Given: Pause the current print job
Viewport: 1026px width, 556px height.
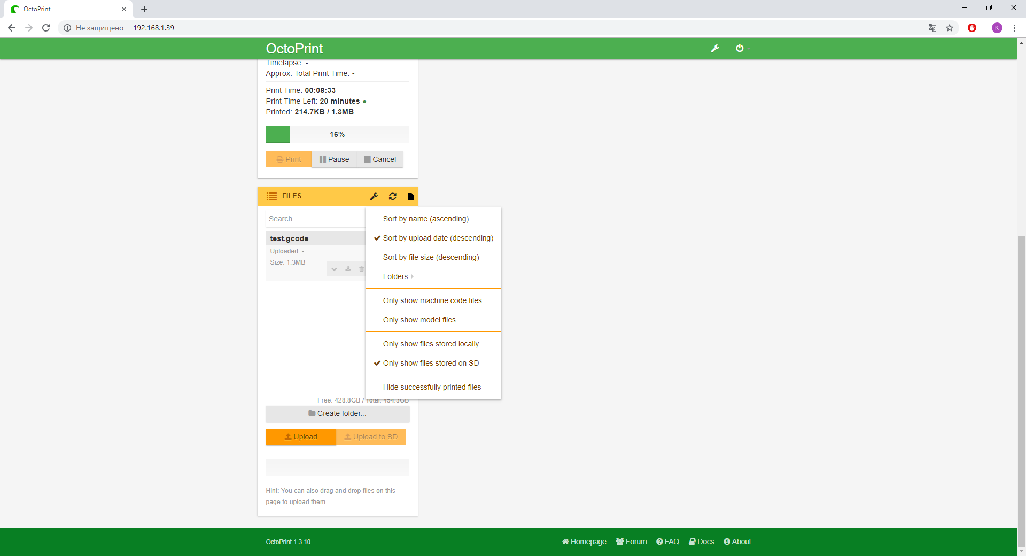Looking at the screenshot, I should pyautogui.click(x=334, y=159).
